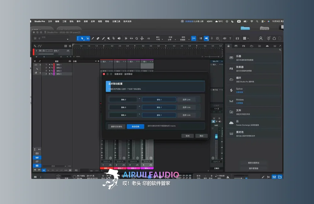Click Splice 立即安装 link
The image size is (314, 204).
[x=239, y=92]
